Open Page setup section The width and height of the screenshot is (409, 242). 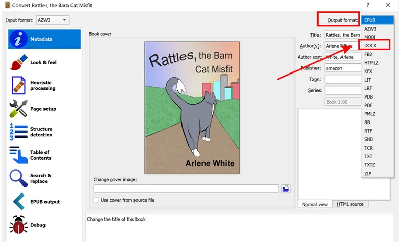[x=44, y=109]
